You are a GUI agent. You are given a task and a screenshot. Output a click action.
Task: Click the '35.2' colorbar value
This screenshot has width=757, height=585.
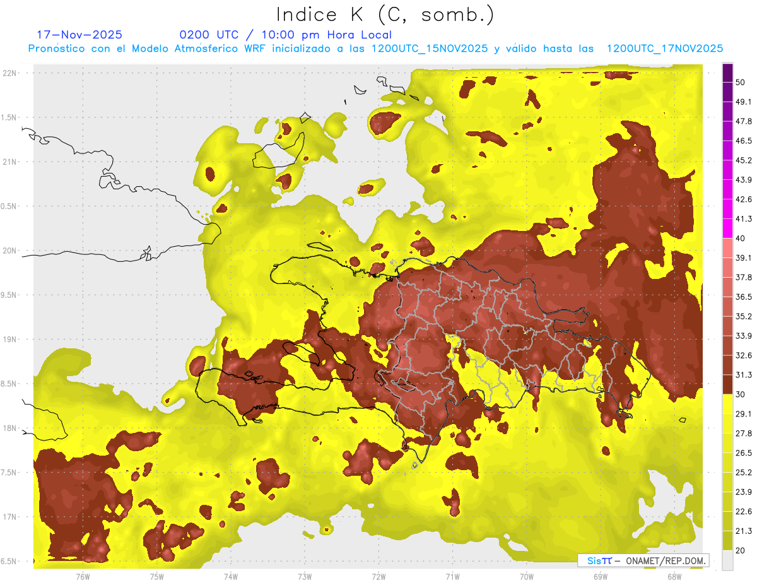(744, 316)
